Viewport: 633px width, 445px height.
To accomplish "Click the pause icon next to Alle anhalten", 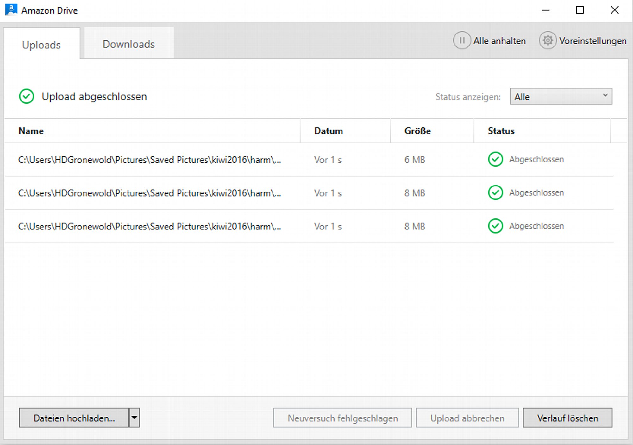I will pyautogui.click(x=462, y=40).
